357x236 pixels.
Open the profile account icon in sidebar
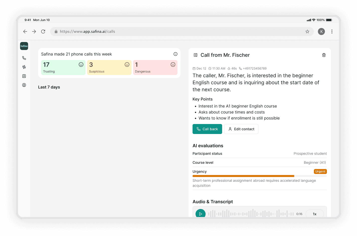pyautogui.click(x=24, y=85)
